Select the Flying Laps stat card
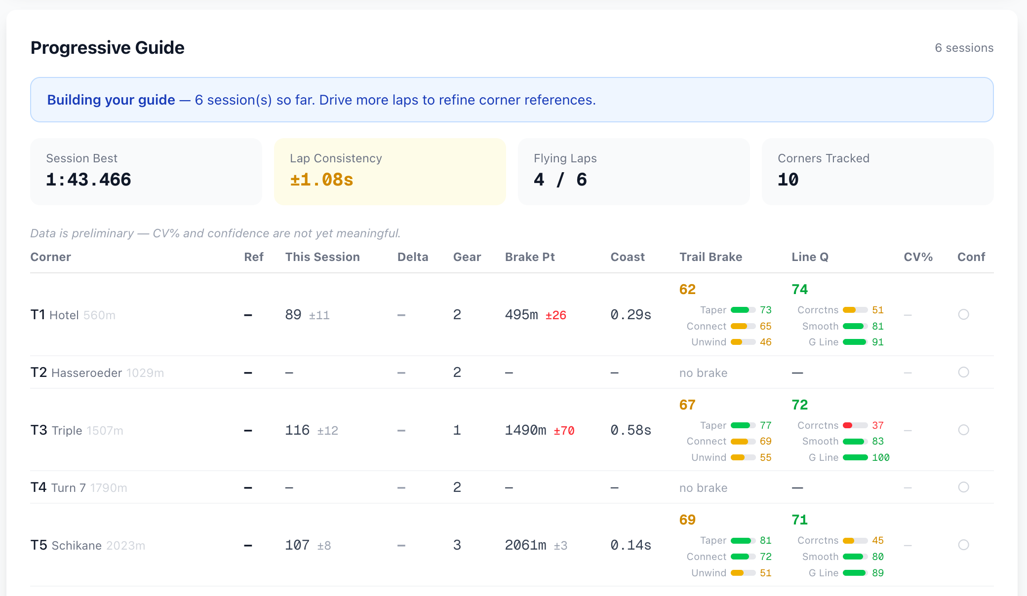The height and width of the screenshot is (596, 1027). 633,171
